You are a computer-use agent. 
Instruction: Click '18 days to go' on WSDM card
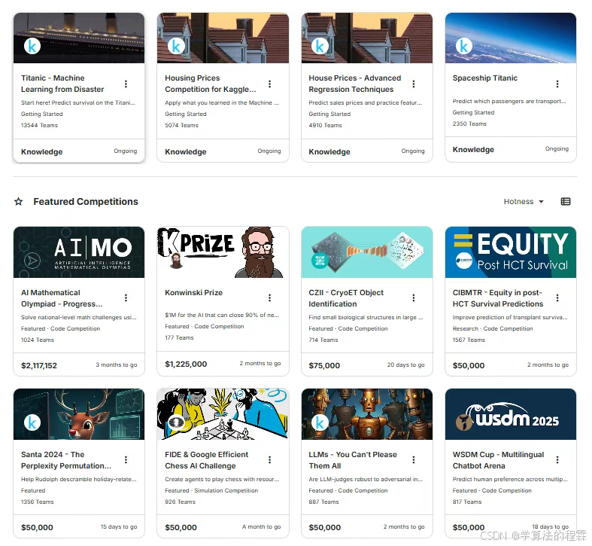coord(550,526)
